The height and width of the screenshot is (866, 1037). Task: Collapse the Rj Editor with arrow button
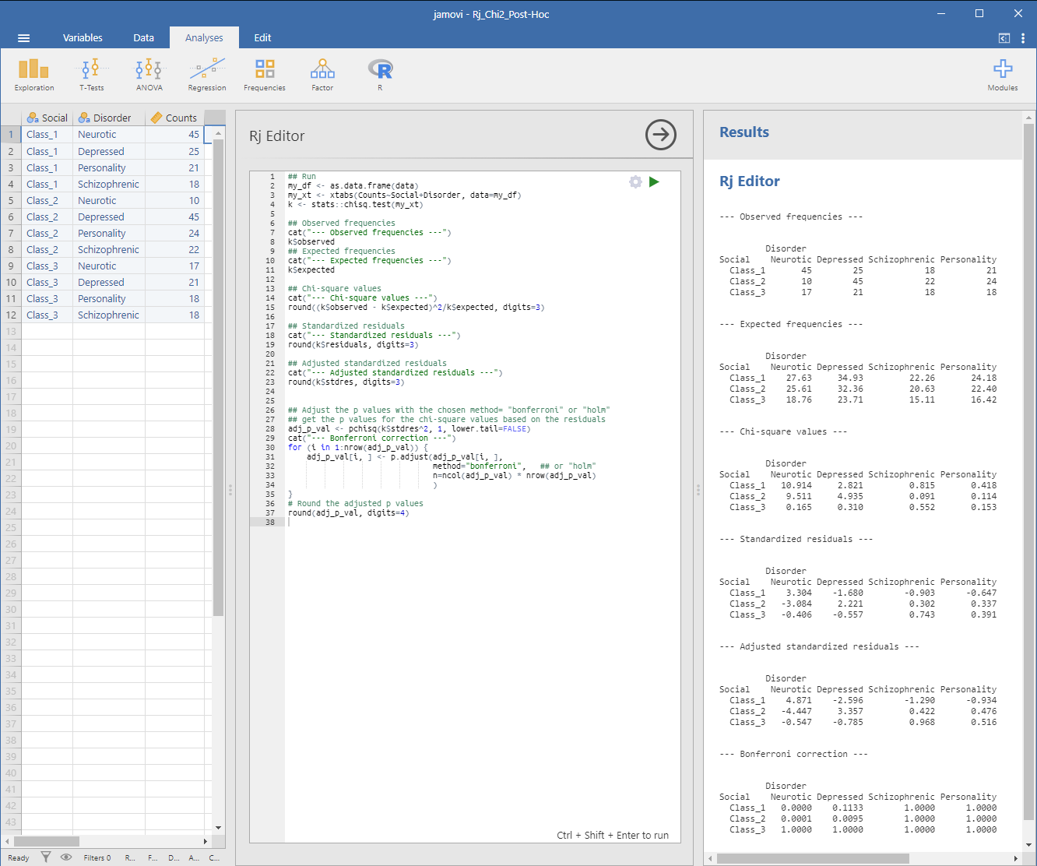pyautogui.click(x=660, y=136)
